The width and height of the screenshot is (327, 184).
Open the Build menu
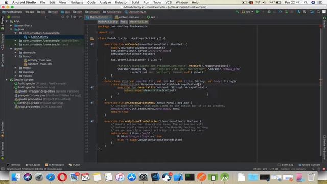(x=135, y=2)
